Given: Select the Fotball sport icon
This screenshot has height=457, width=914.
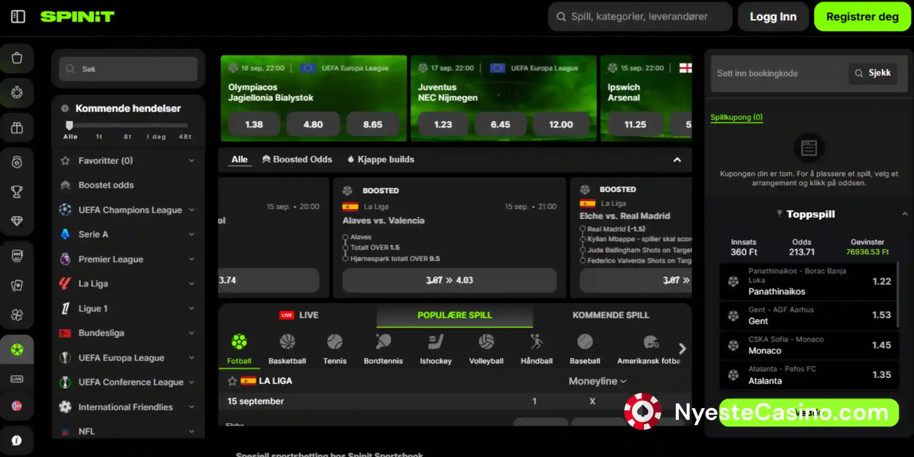Looking at the screenshot, I should tap(239, 349).
